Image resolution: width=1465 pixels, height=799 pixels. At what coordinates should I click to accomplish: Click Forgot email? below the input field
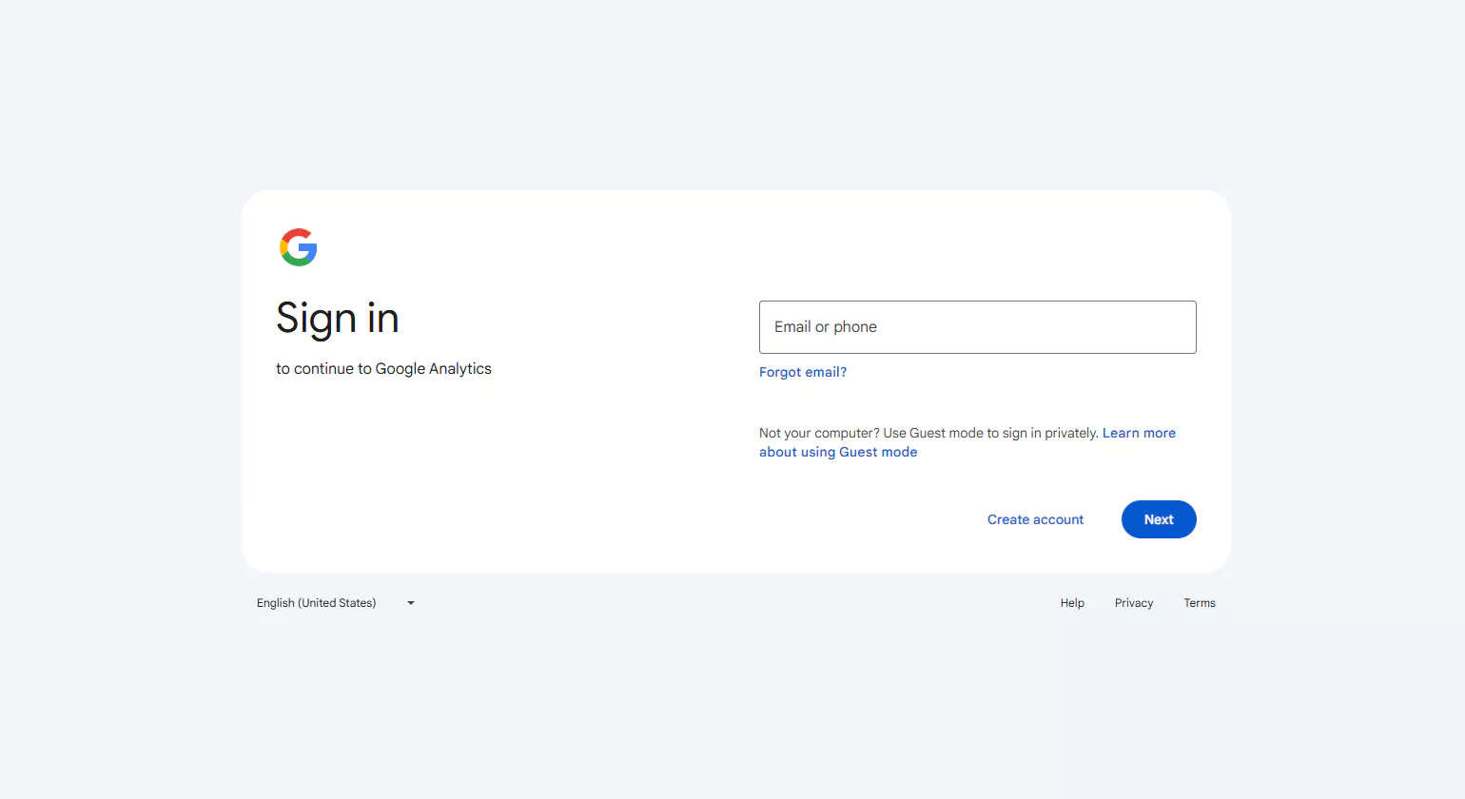tap(802, 372)
